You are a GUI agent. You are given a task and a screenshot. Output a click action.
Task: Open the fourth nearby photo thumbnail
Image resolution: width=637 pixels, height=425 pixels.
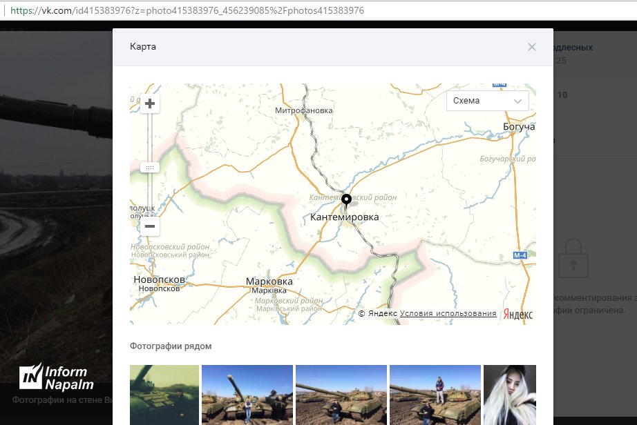(x=435, y=395)
